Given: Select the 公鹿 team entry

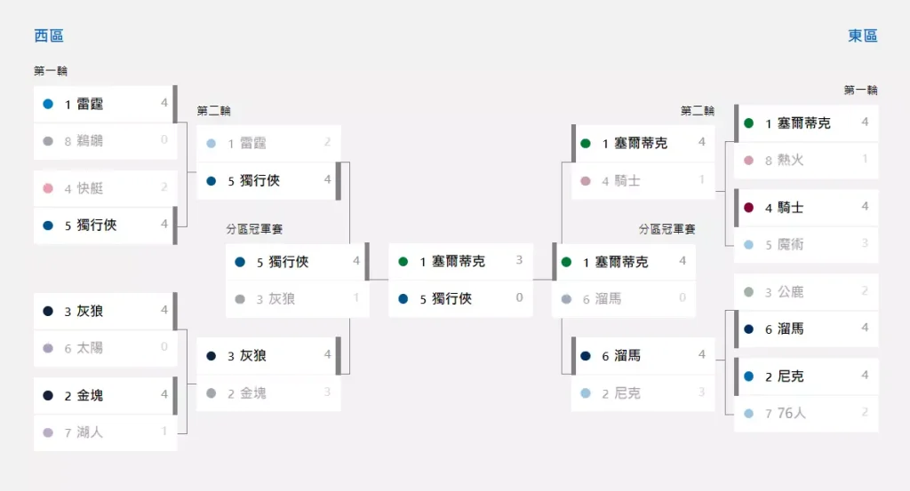Looking at the screenshot, I should (x=806, y=292).
